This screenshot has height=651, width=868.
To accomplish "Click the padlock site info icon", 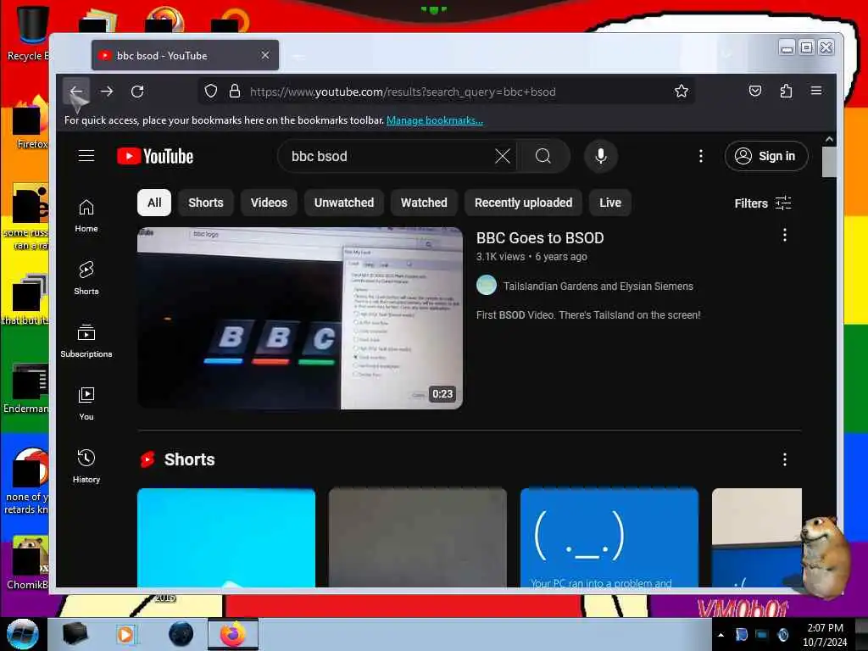I will [235, 91].
